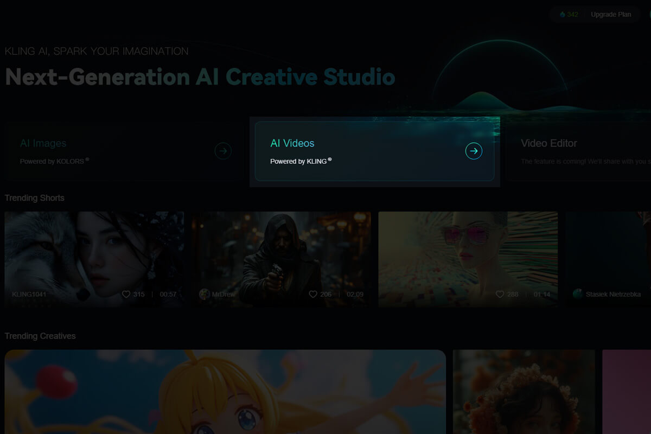Like the sunglasses woman short with heart

pyautogui.click(x=500, y=294)
